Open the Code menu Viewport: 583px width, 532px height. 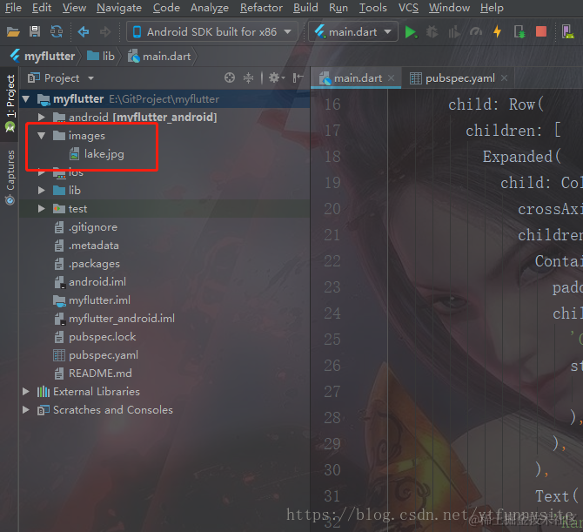(x=166, y=8)
